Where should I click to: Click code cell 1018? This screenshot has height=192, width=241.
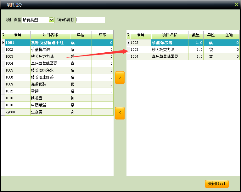[18, 105]
